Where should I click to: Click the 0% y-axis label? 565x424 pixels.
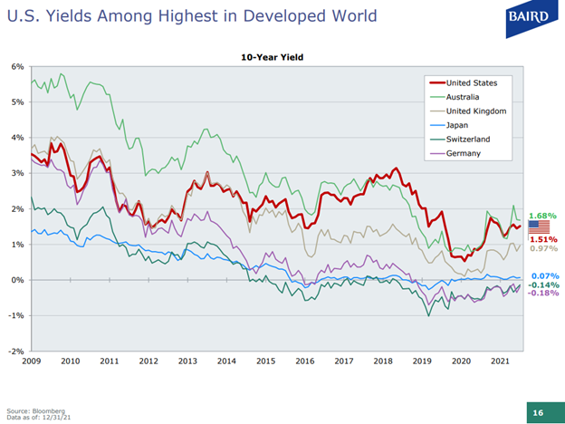[19, 280]
